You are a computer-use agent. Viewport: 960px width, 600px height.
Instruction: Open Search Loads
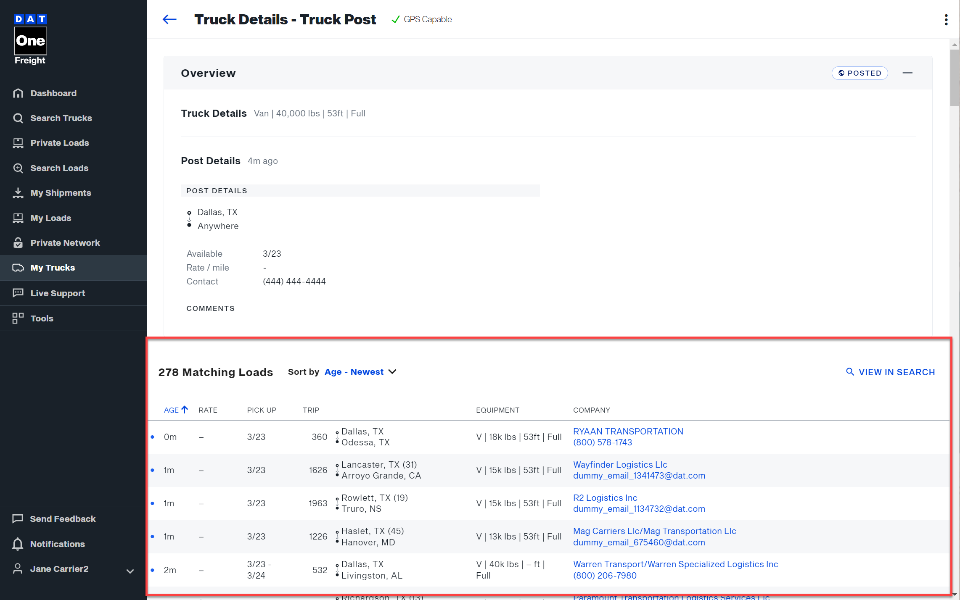click(x=59, y=168)
